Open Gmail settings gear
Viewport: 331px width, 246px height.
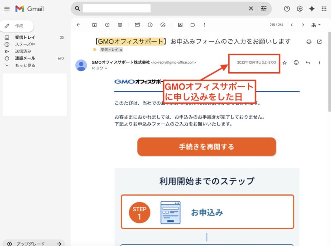299,9
